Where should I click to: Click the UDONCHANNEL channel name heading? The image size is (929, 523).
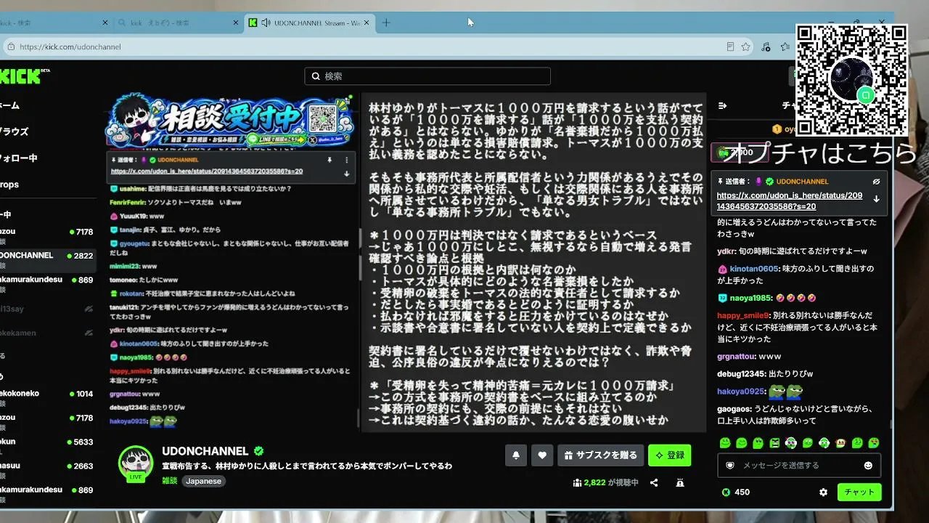pos(205,451)
